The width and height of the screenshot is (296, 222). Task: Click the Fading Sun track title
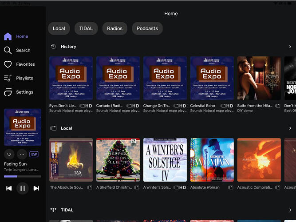point(15,164)
